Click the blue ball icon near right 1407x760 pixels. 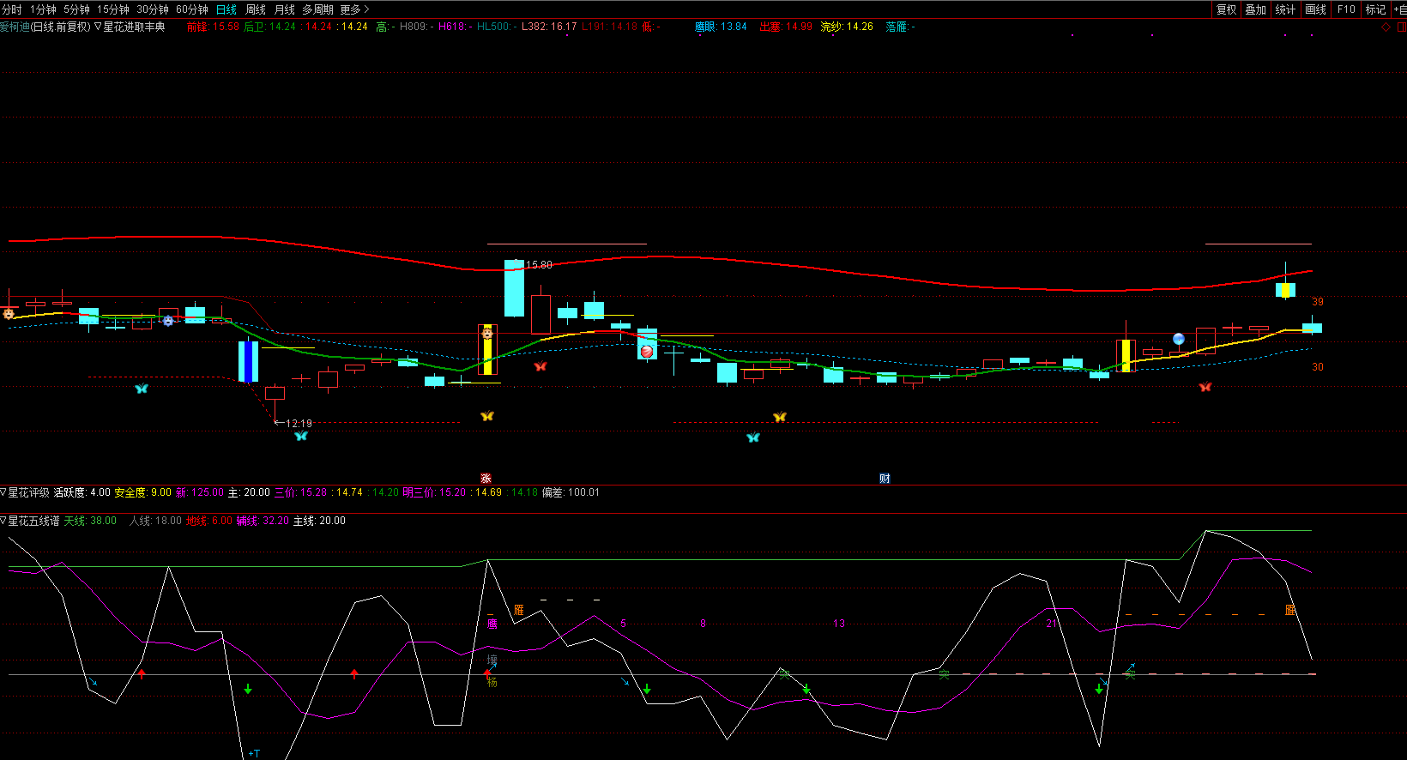(1179, 339)
